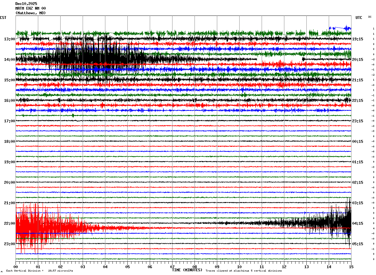376x275 pixels.
Task: Click minute tick label 14 on time axis
Action: (x=329, y=267)
